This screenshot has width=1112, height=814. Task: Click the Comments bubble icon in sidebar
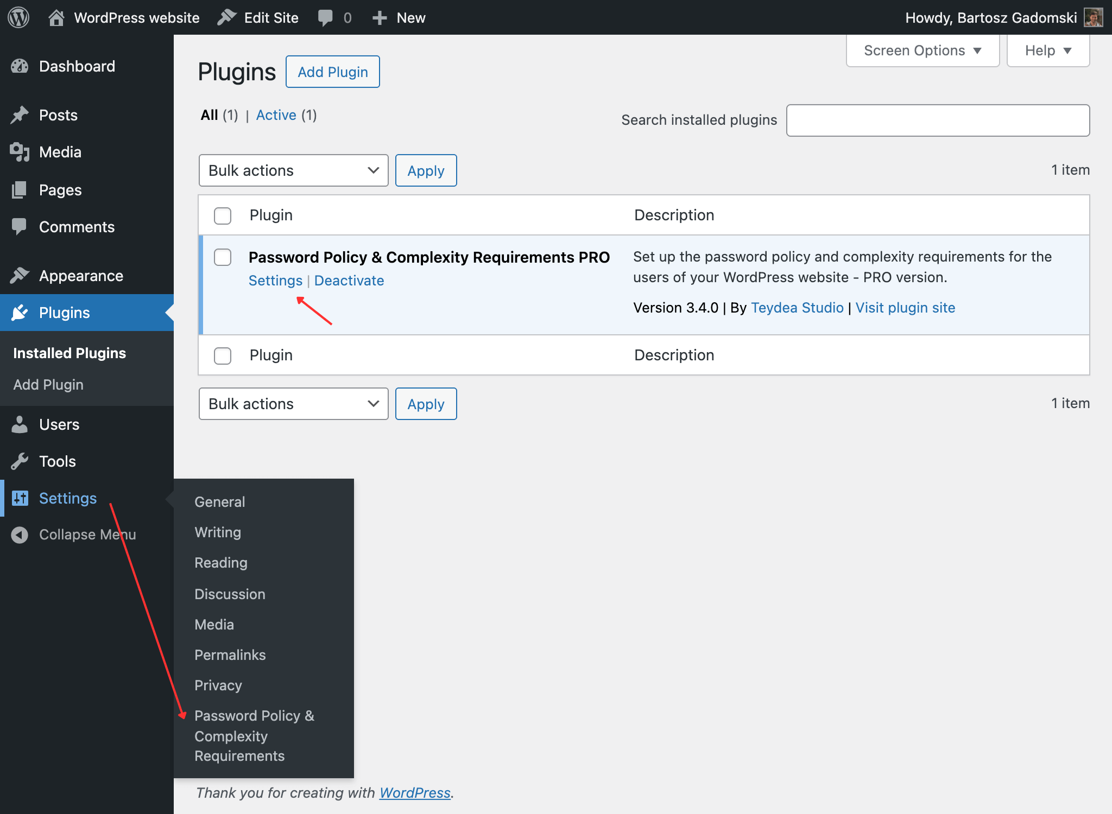coord(20,227)
